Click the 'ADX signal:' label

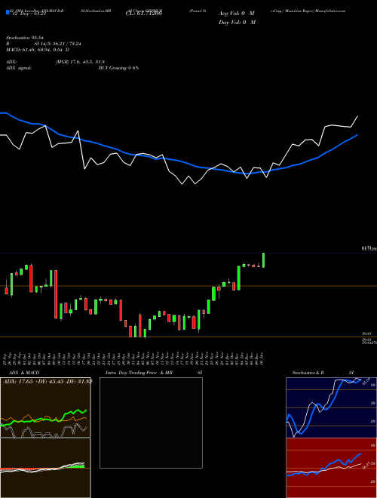coord(19,68)
